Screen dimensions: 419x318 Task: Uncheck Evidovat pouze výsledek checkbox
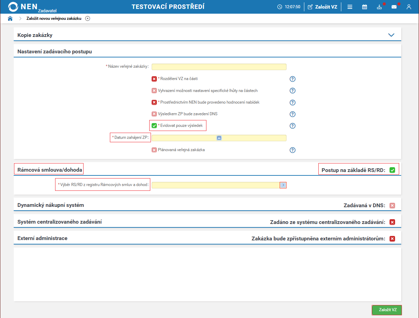(x=154, y=126)
